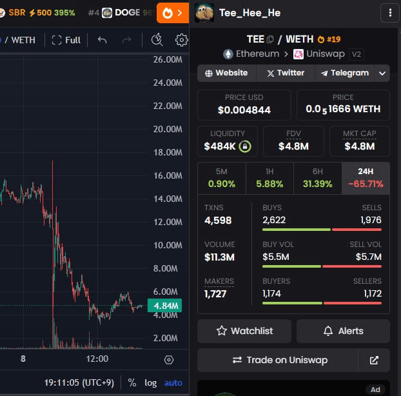Open Uniswap in external link icon
The height and width of the screenshot is (396, 401).
[374, 360]
